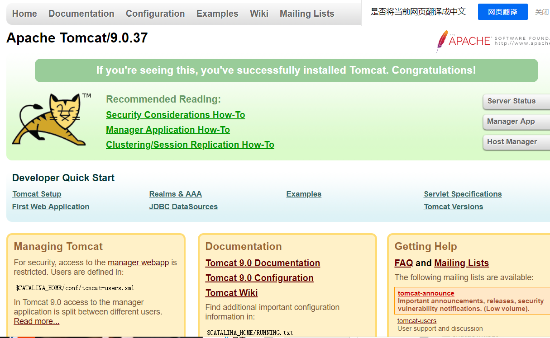
Task: Visit the Tomcat Wiki link
Action: click(231, 293)
